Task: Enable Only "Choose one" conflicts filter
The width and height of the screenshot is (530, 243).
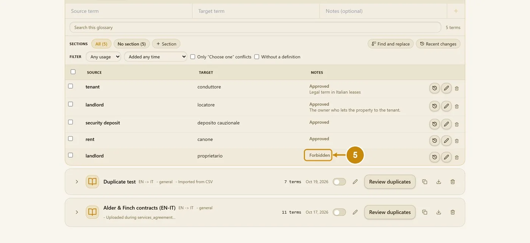Action: [193, 57]
